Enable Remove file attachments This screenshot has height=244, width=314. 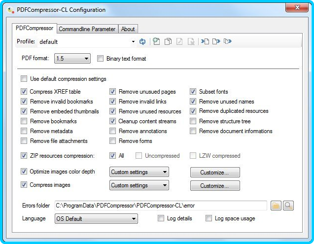[24, 141]
